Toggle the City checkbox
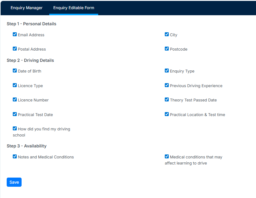This screenshot has width=256, height=198. click(x=167, y=34)
